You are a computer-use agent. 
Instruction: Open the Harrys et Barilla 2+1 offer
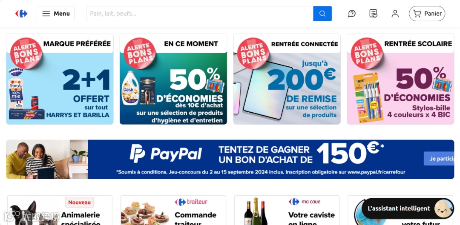(x=60, y=79)
